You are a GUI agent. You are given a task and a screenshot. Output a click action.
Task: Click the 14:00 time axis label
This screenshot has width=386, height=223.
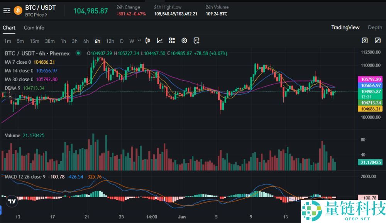pos(152,217)
